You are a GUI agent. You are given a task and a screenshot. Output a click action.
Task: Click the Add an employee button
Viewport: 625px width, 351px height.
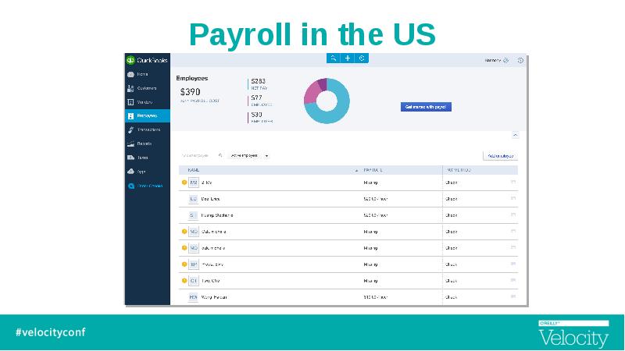click(x=500, y=155)
